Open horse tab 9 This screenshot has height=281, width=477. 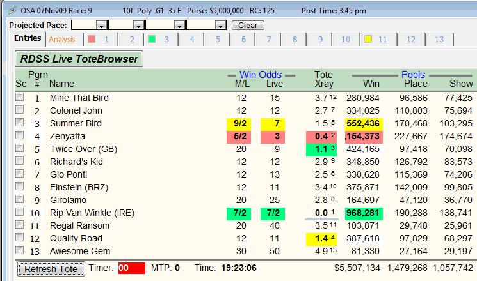coord(320,40)
